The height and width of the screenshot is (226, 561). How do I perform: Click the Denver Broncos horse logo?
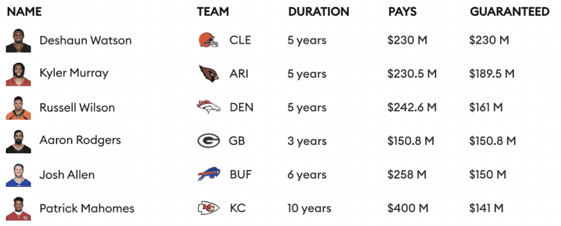(x=208, y=107)
